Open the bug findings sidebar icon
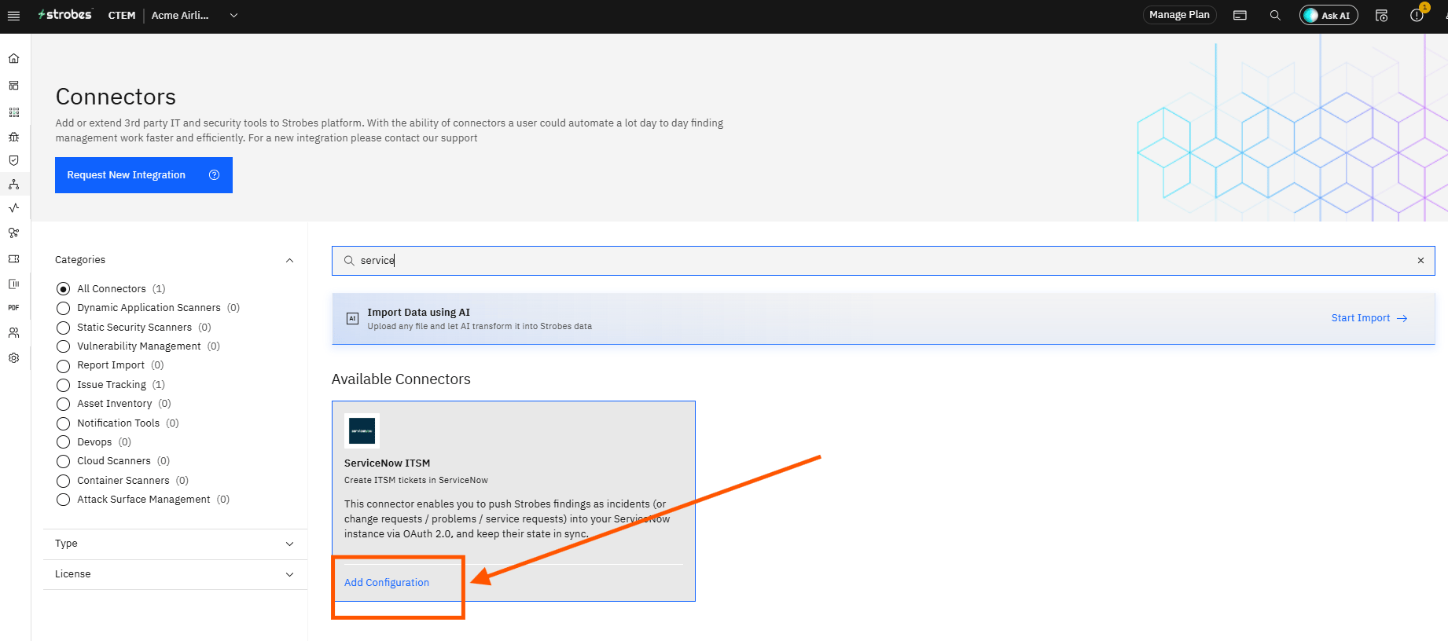Image resolution: width=1448 pixels, height=641 pixels. click(13, 137)
